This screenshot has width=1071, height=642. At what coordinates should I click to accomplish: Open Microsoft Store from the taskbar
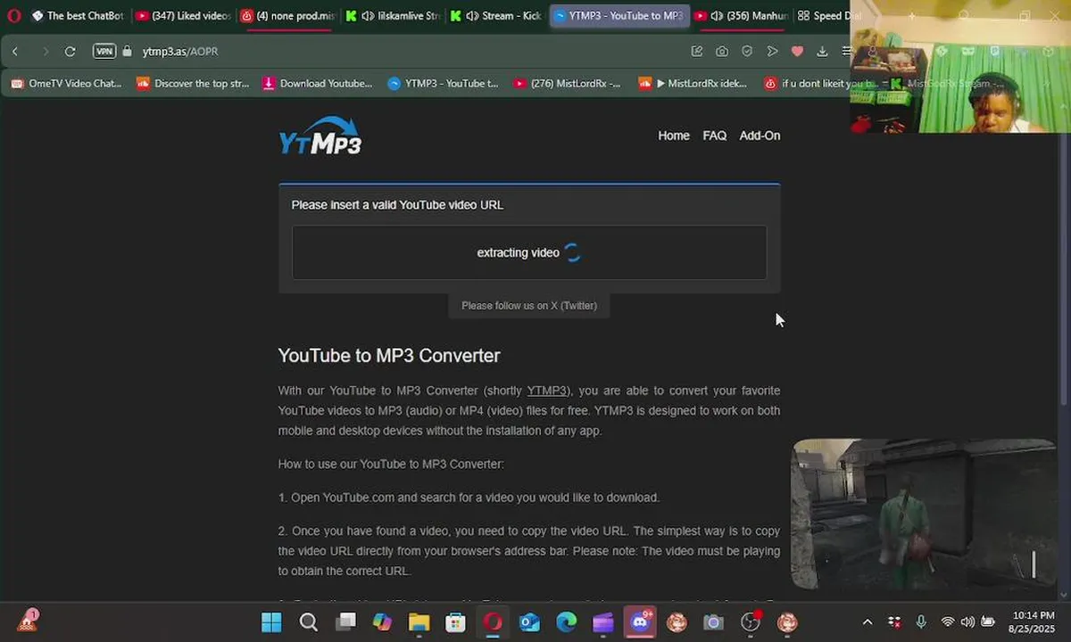pos(456,621)
